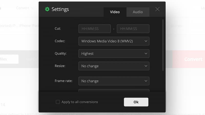This screenshot has width=205, height=115.
Task: Enable Apply to all conversions checkbox
Action: click(x=58, y=102)
